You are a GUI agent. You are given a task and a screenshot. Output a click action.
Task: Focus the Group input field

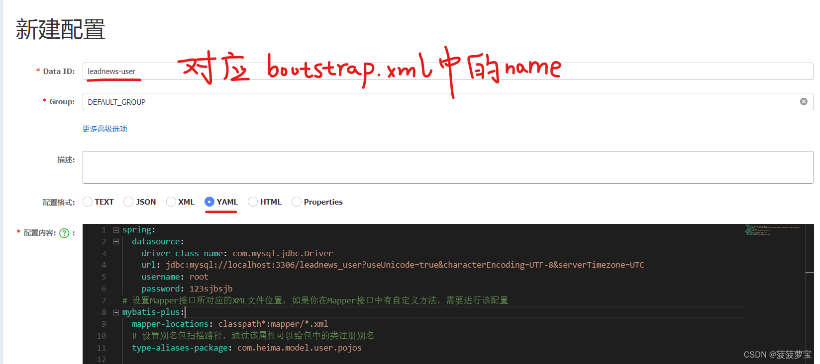pyautogui.click(x=448, y=101)
